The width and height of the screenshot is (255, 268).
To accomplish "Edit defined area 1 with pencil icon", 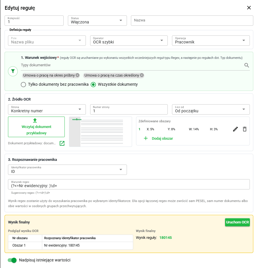I will pyautogui.click(x=235, y=129).
